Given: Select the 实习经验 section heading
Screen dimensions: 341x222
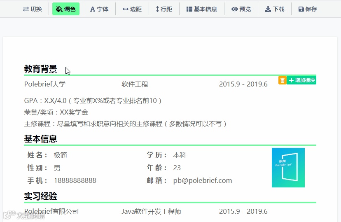Looking at the screenshot, I should 40,196.
